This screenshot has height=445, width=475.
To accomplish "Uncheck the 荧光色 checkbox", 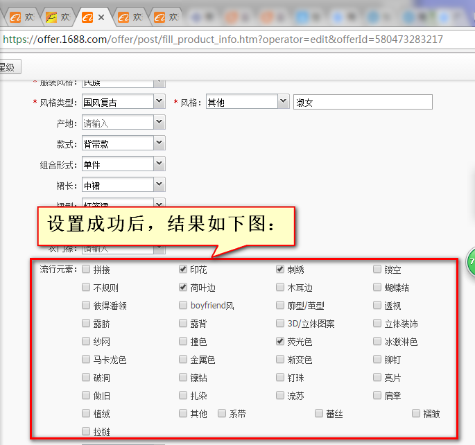I will (x=280, y=341).
